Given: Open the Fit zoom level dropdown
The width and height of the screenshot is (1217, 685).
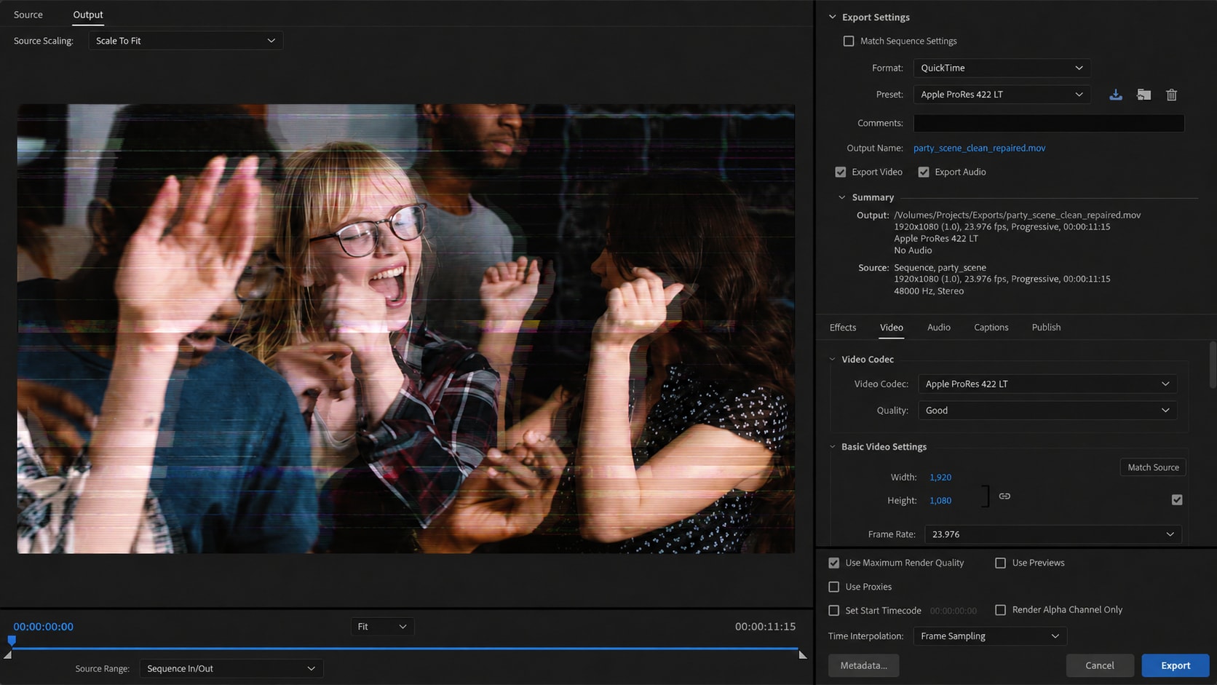Looking at the screenshot, I should point(382,627).
